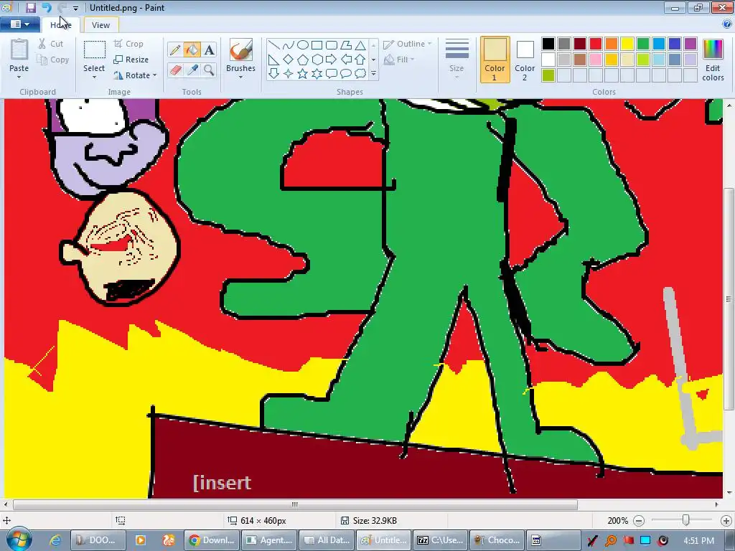
Task: Switch to the View tab
Action: click(x=100, y=25)
